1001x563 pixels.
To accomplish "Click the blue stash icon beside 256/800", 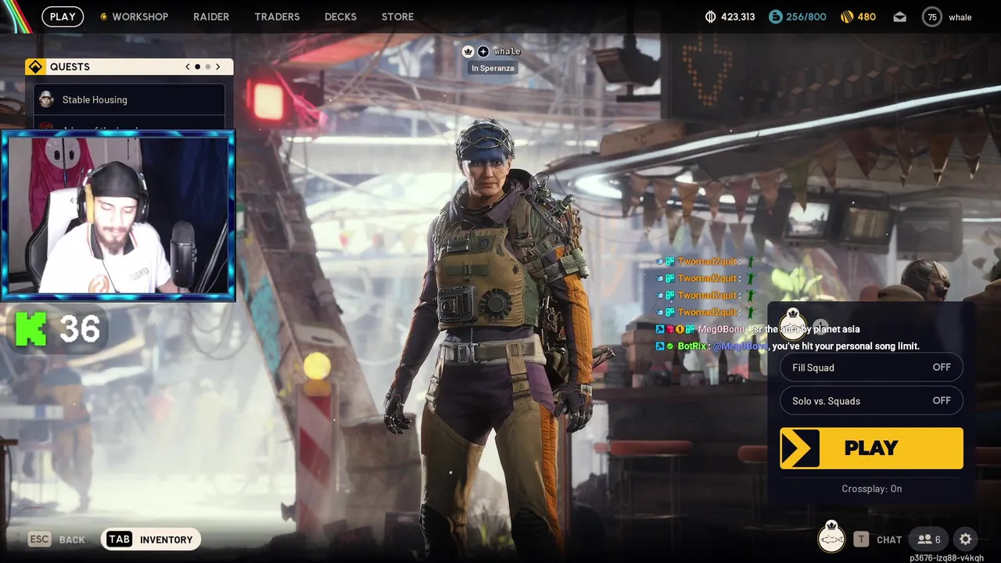I will point(775,16).
